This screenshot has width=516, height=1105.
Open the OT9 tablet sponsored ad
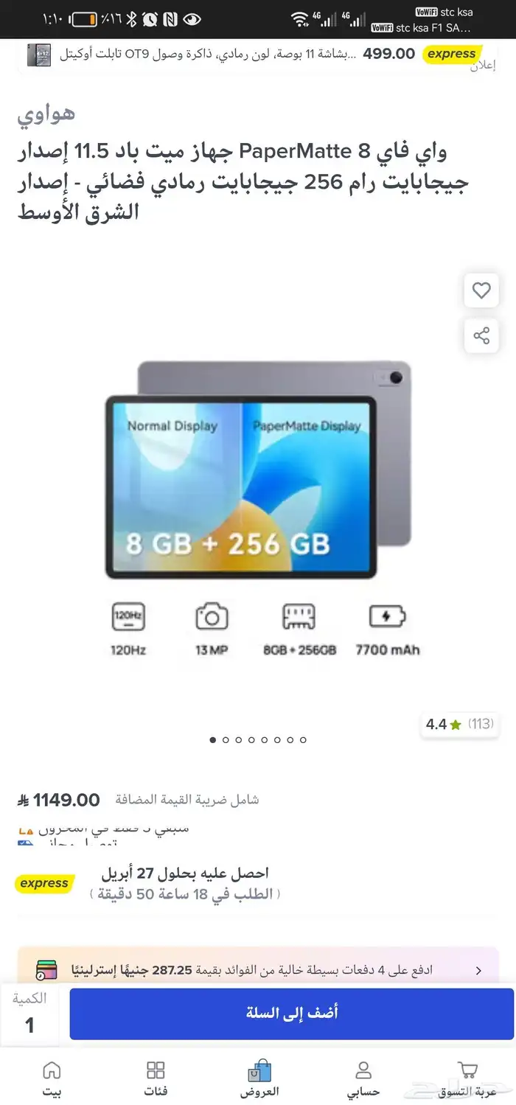click(x=258, y=56)
